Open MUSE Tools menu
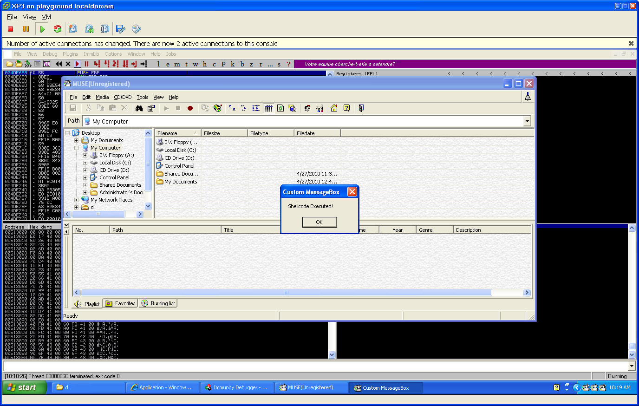Viewport: 639px width, 406px height. pos(143,97)
